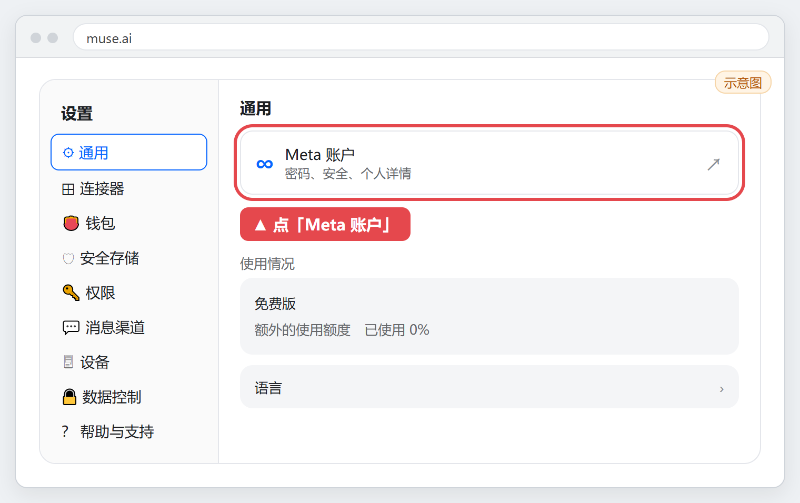The height and width of the screenshot is (503, 800).
Task: Click the external arrow on Meta 账户 card
Action: [714, 164]
